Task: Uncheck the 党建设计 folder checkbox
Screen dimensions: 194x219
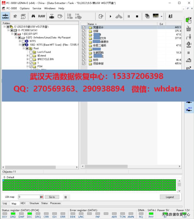Action: (84, 27)
